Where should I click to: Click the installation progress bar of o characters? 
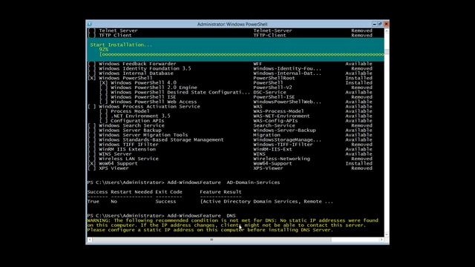pyautogui.click(x=242, y=54)
